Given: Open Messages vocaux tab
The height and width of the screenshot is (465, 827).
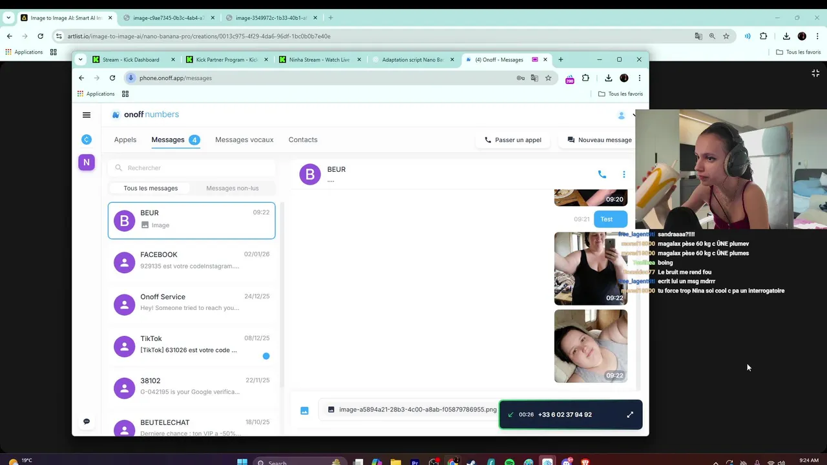Looking at the screenshot, I should tap(244, 139).
